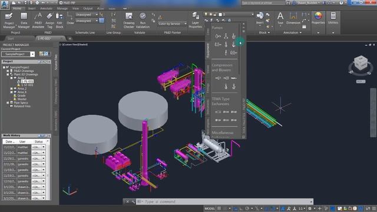Expand the Pipe Specs tree node
Image resolution: width=377 pixels, height=212 pixels.
tap(8, 103)
